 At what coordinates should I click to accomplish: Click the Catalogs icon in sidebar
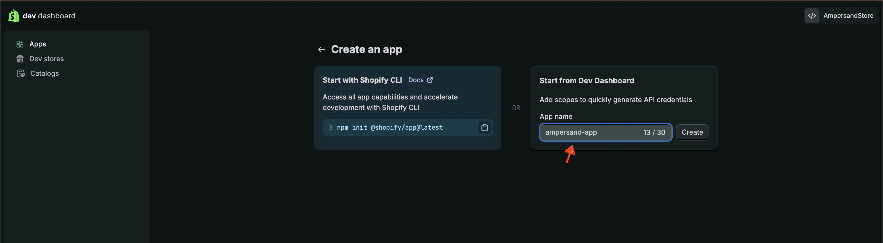(20, 73)
